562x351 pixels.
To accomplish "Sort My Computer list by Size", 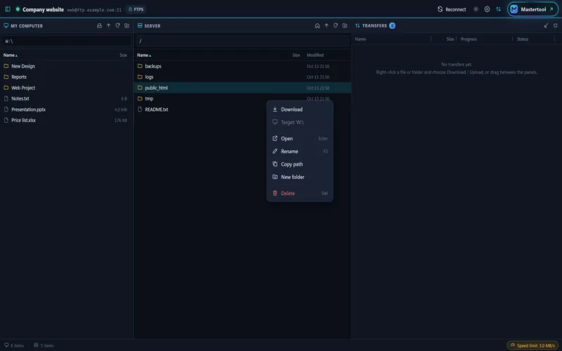I will (x=124, y=55).
